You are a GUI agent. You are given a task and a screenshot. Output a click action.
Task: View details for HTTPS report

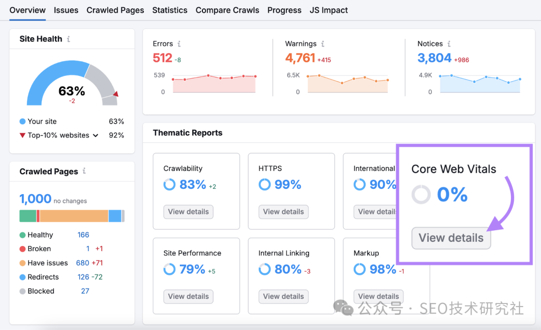click(x=284, y=212)
